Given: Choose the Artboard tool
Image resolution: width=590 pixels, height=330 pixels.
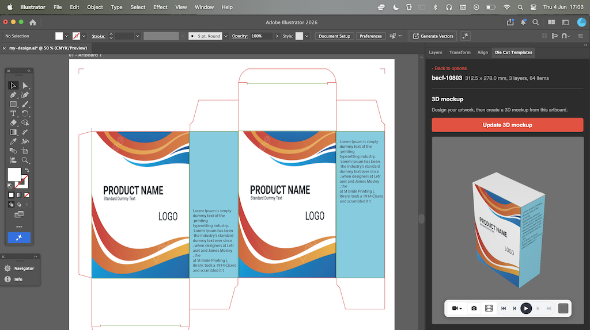Looking at the screenshot, I should [25, 151].
